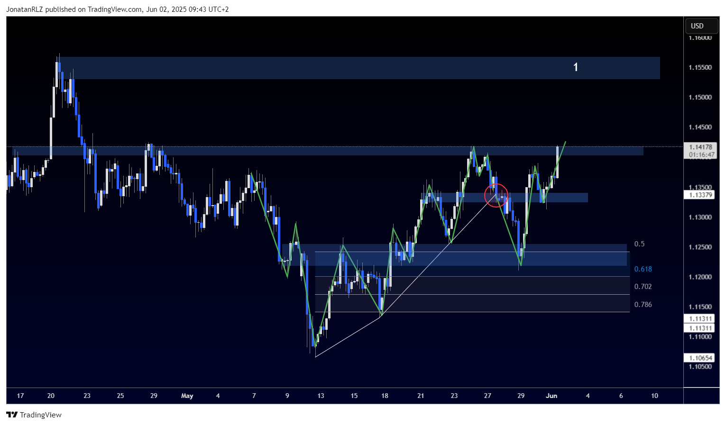Click the 0.618 Fibonacci level label

click(x=643, y=269)
